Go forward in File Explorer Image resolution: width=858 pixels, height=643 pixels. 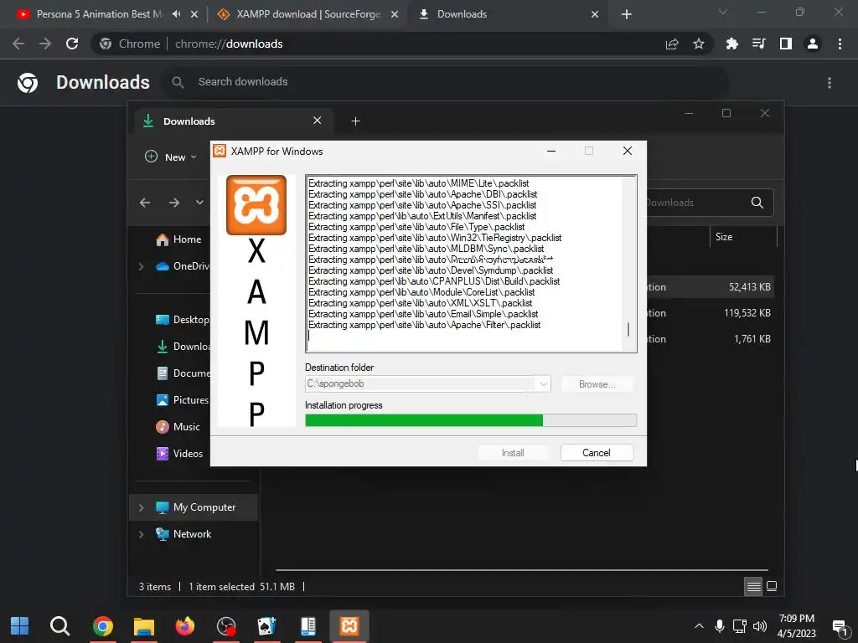174,203
